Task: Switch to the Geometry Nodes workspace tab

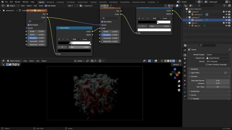Action: [x=138, y=2]
